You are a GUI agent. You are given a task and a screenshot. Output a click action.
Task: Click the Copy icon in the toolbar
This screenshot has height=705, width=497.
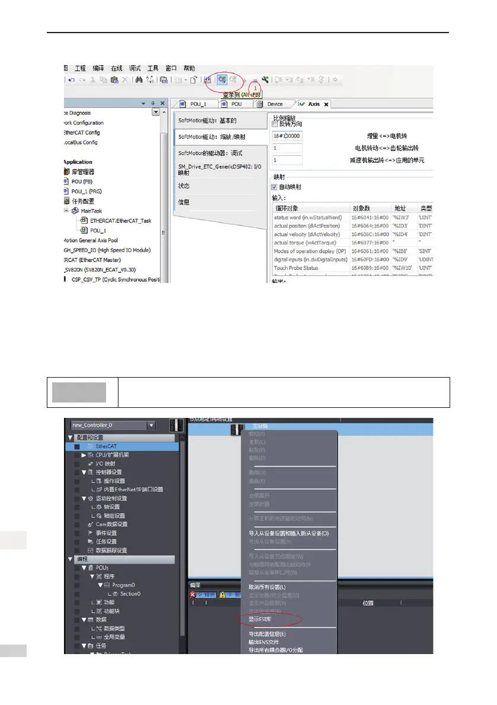pyautogui.click(x=104, y=80)
